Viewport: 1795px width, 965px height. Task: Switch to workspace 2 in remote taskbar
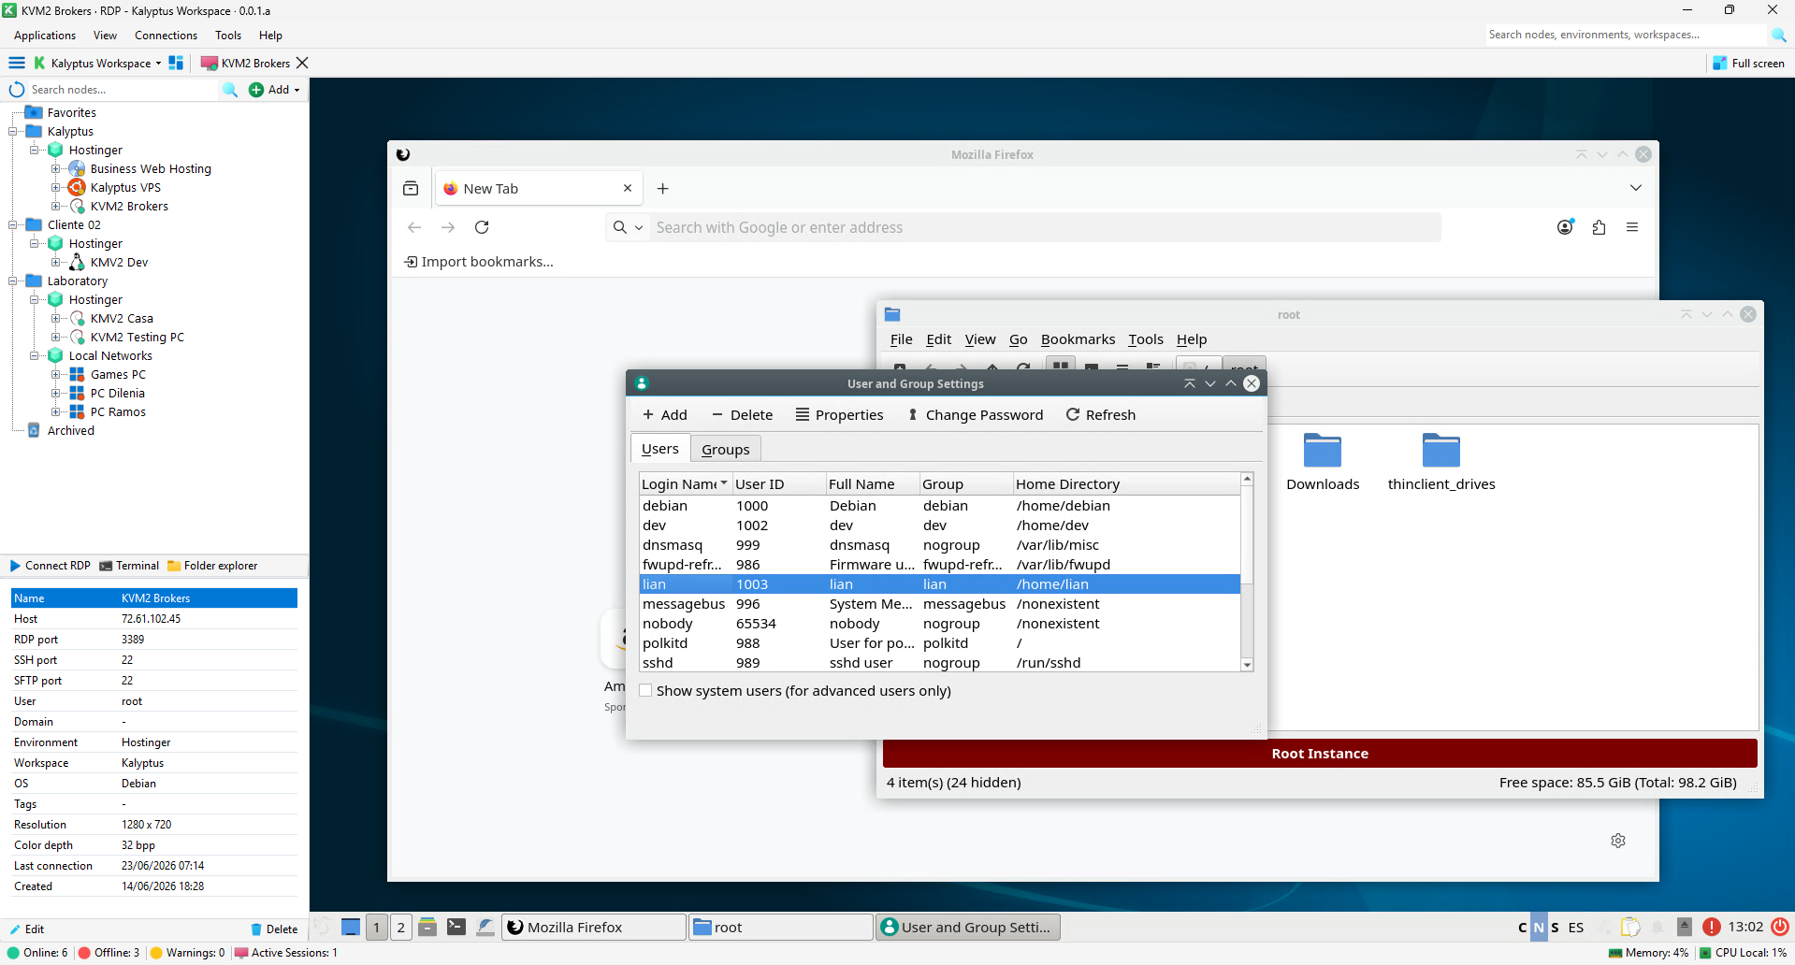tap(401, 927)
